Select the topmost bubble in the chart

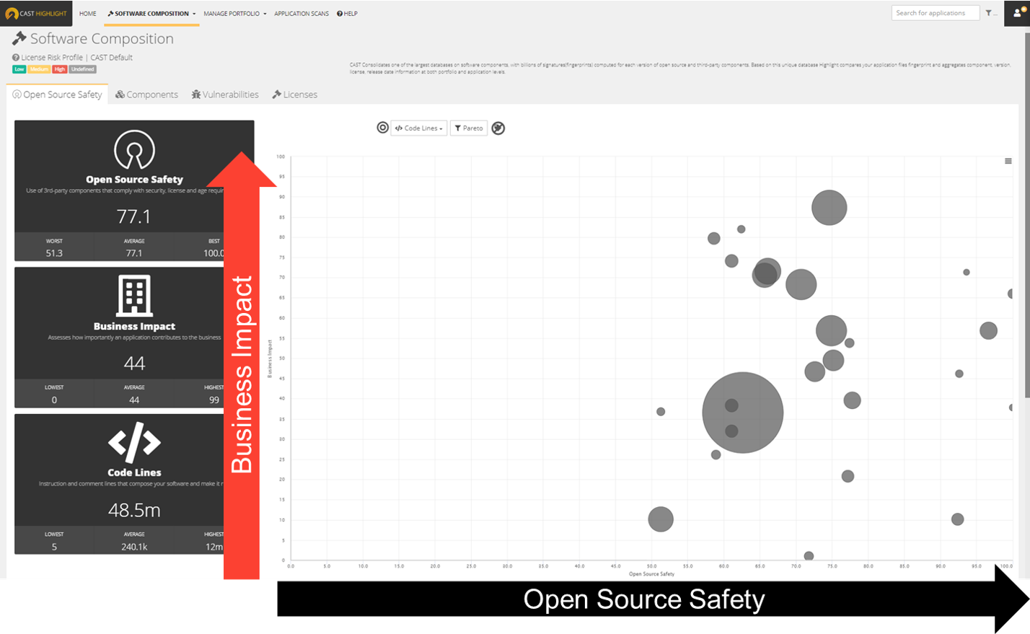829,208
